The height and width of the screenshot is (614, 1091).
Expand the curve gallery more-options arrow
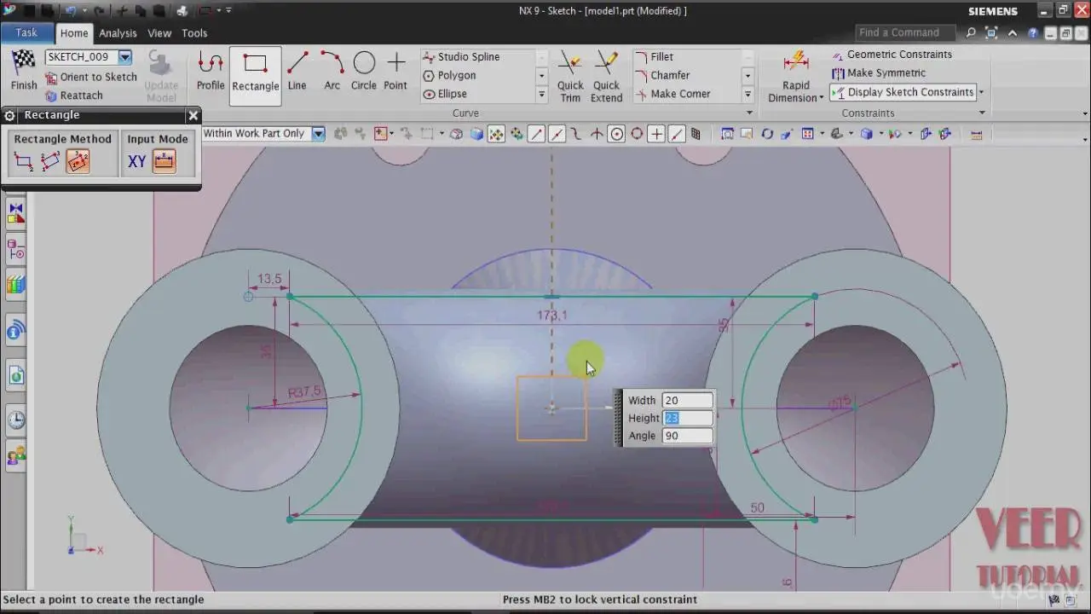click(x=541, y=94)
